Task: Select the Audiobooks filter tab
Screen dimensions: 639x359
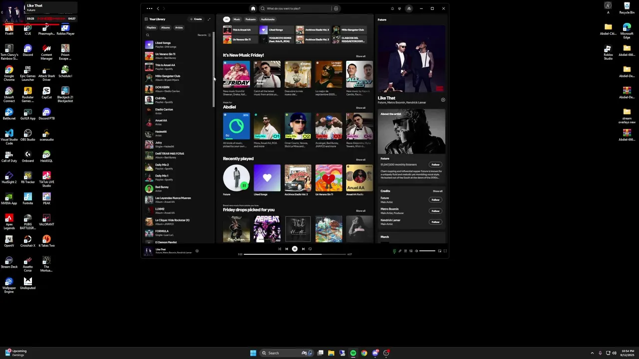Action: [268, 19]
